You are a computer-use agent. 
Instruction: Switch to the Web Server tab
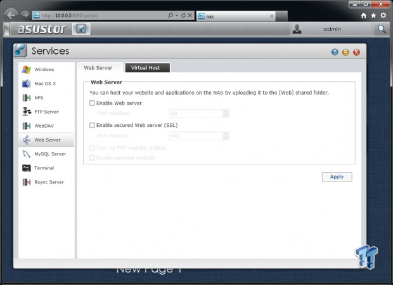pyautogui.click(x=100, y=68)
